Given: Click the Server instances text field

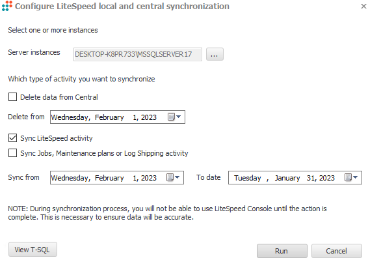Looking at the screenshot, I should (x=138, y=54).
